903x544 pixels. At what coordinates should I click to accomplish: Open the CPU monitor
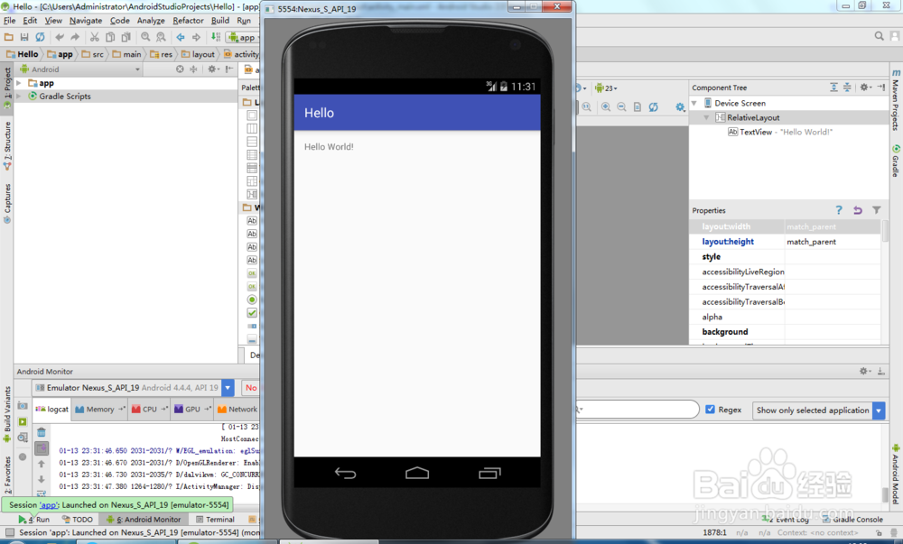(x=149, y=409)
